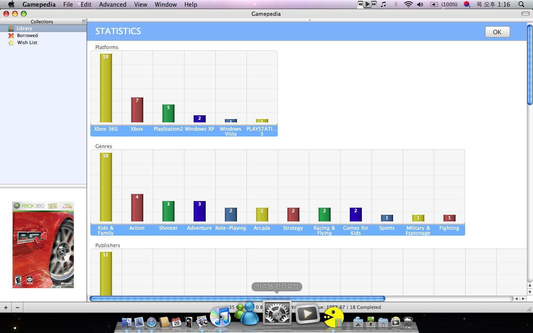
Task: Open the volume menu extra
Action: tap(420, 4)
